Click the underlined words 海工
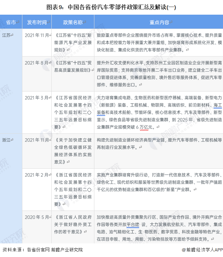This screenshot has width=223, height=257. 218,105
